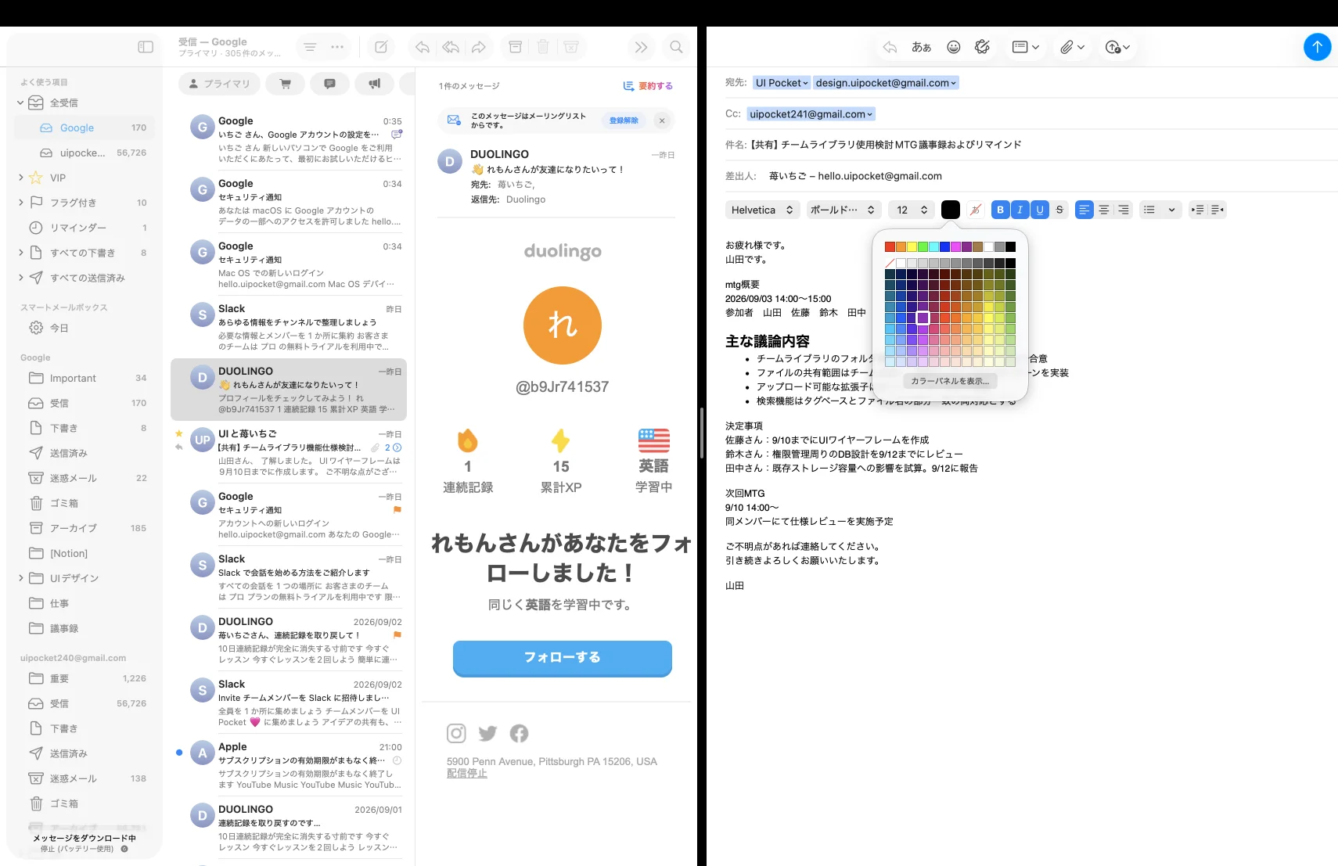Image resolution: width=1338 pixels, height=866 pixels.
Task: Archive the message with the box icon
Action: [515, 47]
